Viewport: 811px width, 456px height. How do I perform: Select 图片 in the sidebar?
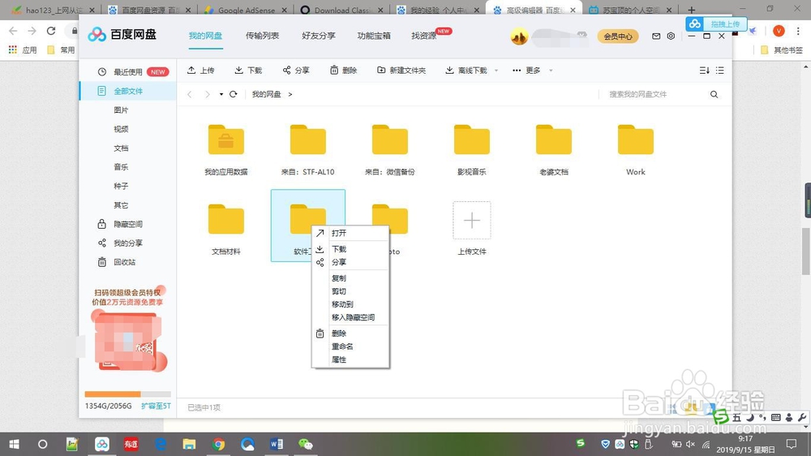tap(121, 110)
